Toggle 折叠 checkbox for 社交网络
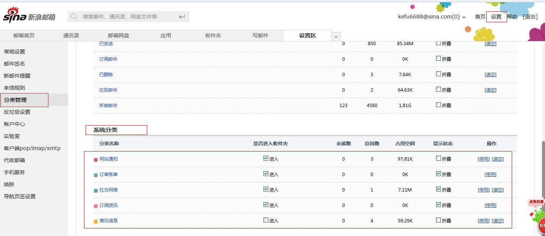Screen dimensions: 545x236 click(438, 189)
